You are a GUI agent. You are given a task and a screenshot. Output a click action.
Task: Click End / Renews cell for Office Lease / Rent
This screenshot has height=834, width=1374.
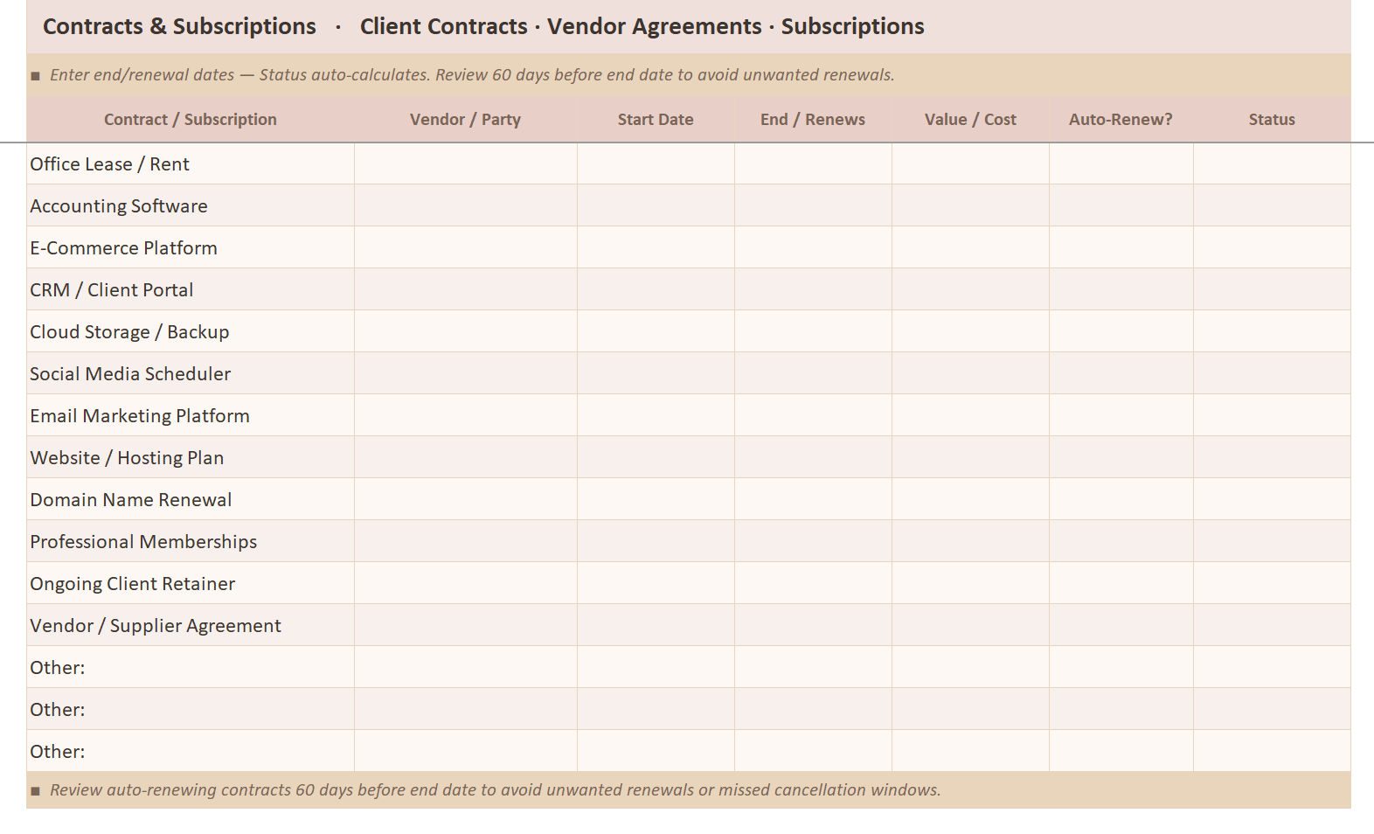pyautogui.click(x=813, y=163)
